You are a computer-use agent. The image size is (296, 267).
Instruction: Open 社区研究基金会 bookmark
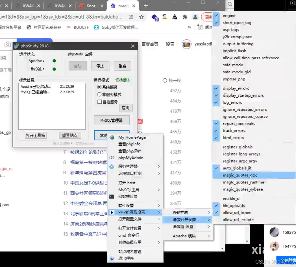tap(44, 27)
